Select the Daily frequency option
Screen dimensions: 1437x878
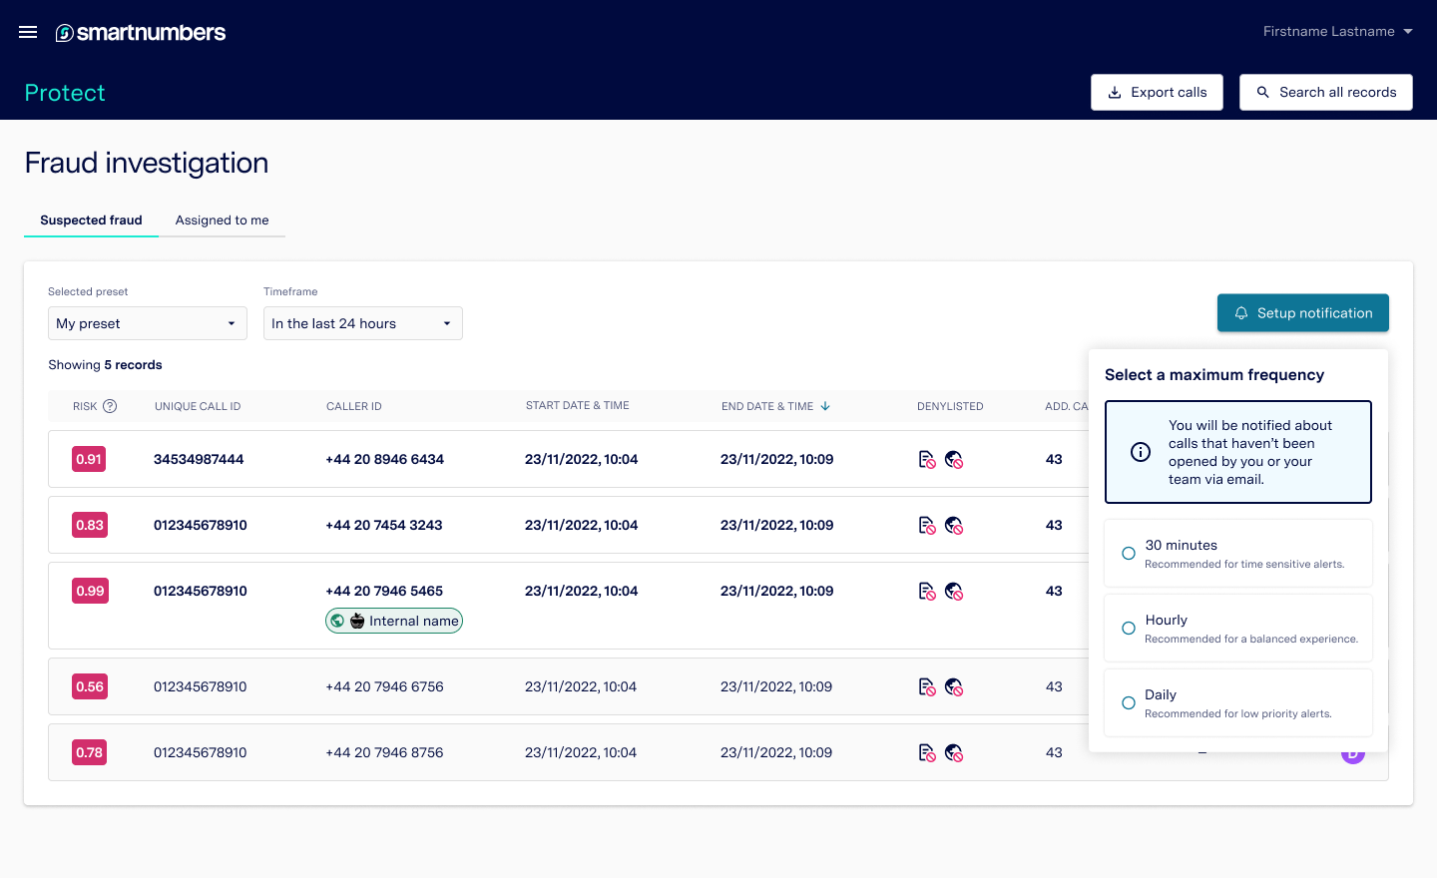[x=1238, y=702]
